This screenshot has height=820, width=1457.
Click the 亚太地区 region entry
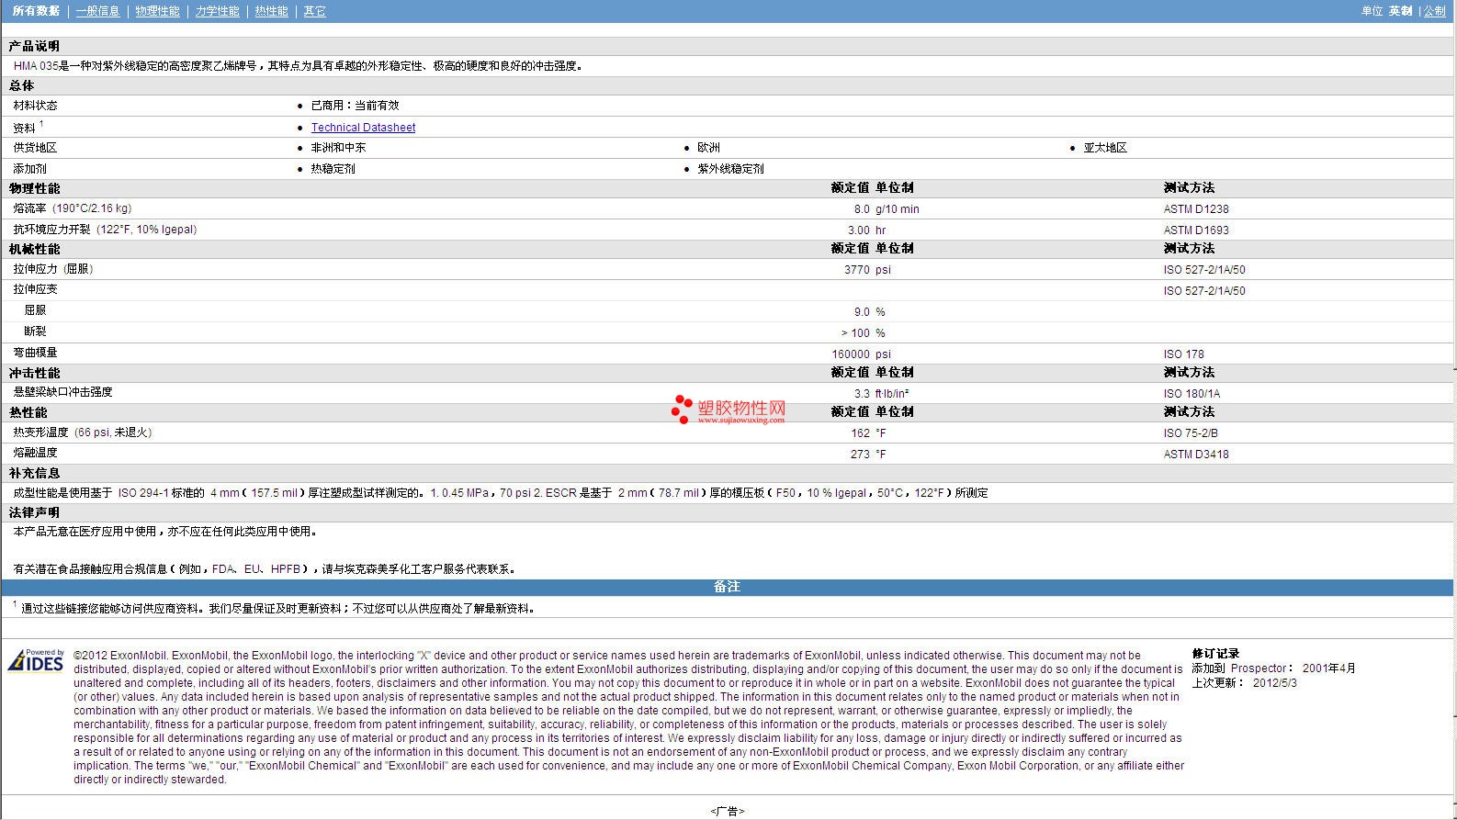[1105, 148]
